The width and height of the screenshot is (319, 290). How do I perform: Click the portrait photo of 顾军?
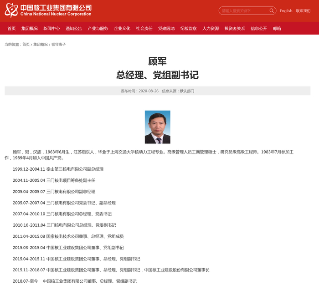coord(158,127)
